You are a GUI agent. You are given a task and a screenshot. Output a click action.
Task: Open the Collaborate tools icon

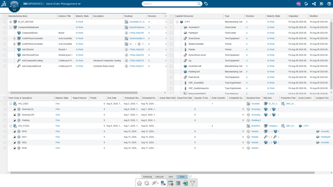(x=322, y=4)
